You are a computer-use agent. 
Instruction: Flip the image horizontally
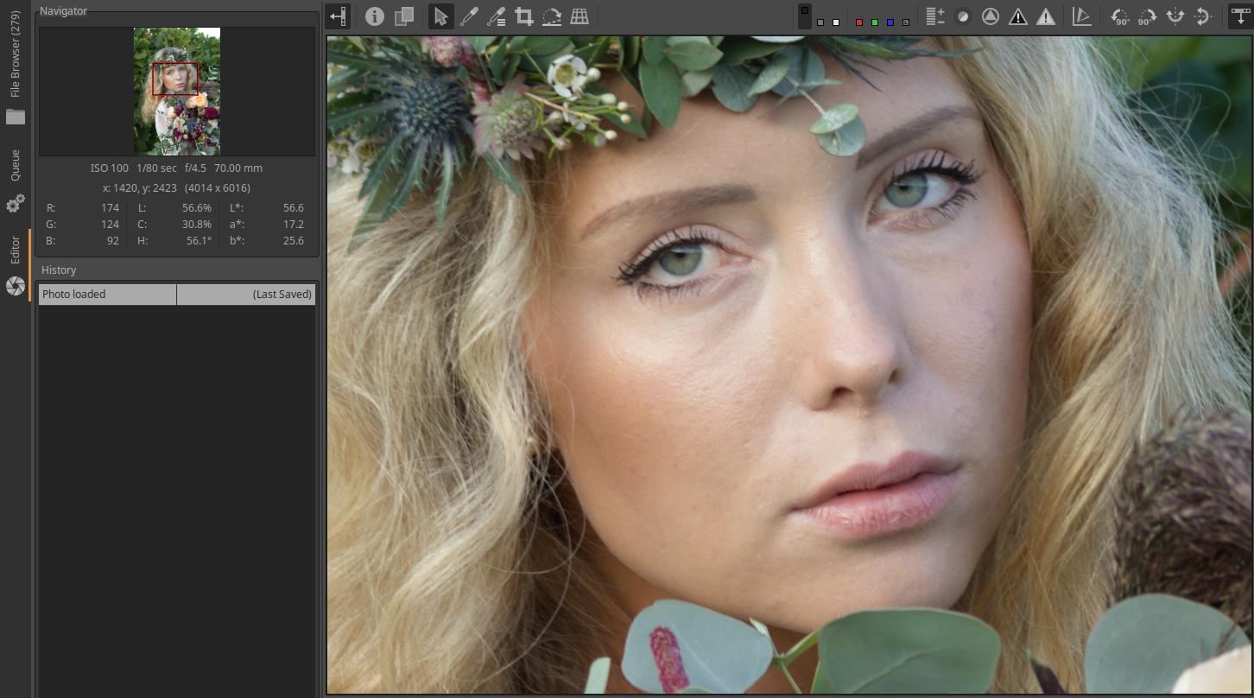(1175, 16)
